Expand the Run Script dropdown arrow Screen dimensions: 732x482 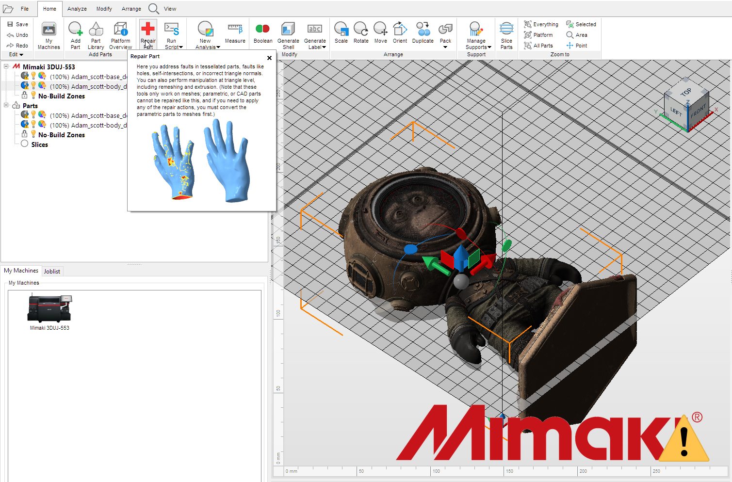click(181, 48)
